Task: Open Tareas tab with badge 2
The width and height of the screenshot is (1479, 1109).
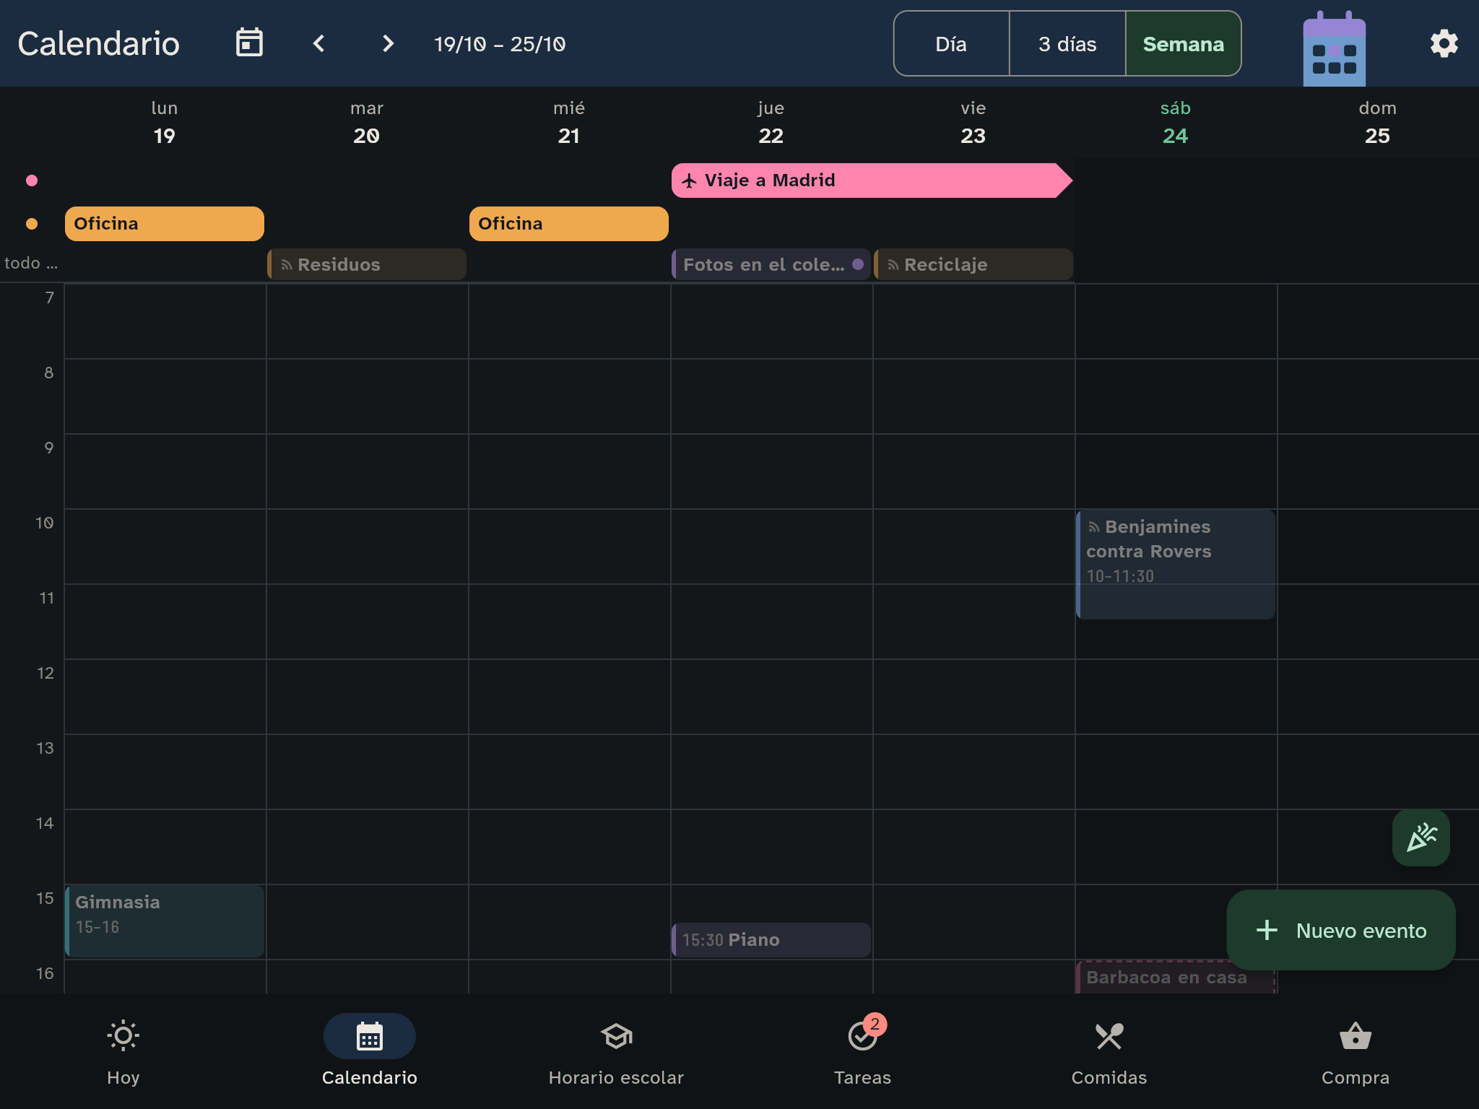Action: [862, 1052]
